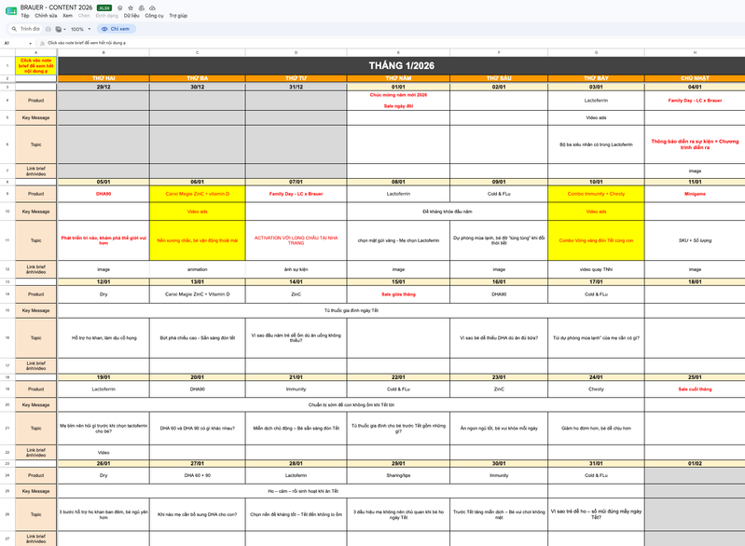The height and width of the screenshot is (546, 745).
Task: Click the print icon in the toolbar
Action: coord(48,29)
